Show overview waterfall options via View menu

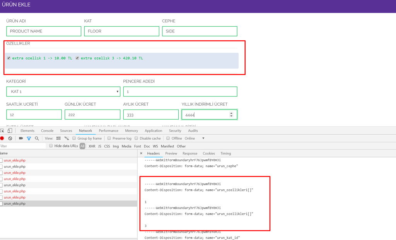coord(68,138)
